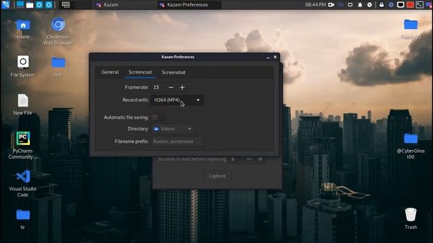
Task: Click the blue ring tray icon
Action: (391, 5)
